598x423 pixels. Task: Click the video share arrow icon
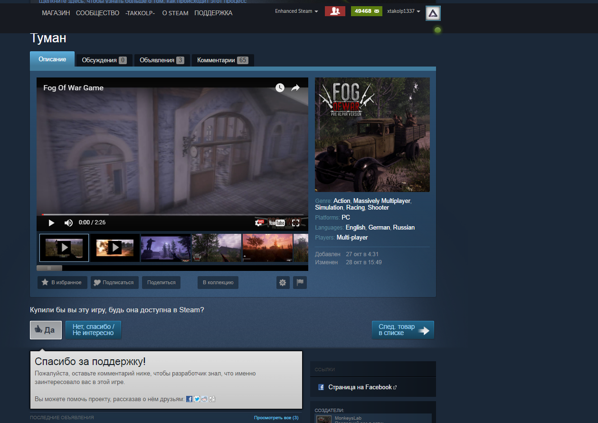click(x=295, y=87)
